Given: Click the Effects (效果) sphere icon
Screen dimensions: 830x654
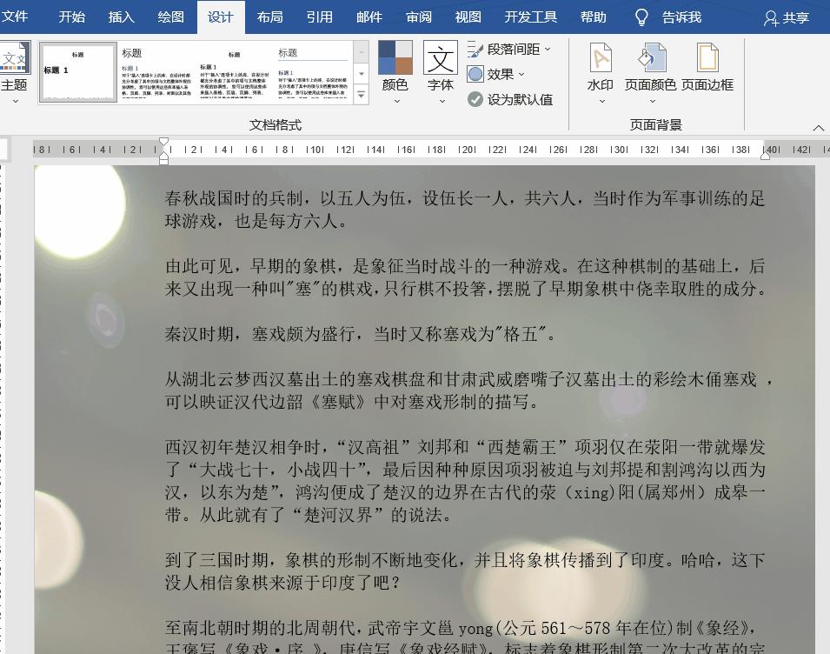Looking at the screenshot, I should click(x=475, y=74).
